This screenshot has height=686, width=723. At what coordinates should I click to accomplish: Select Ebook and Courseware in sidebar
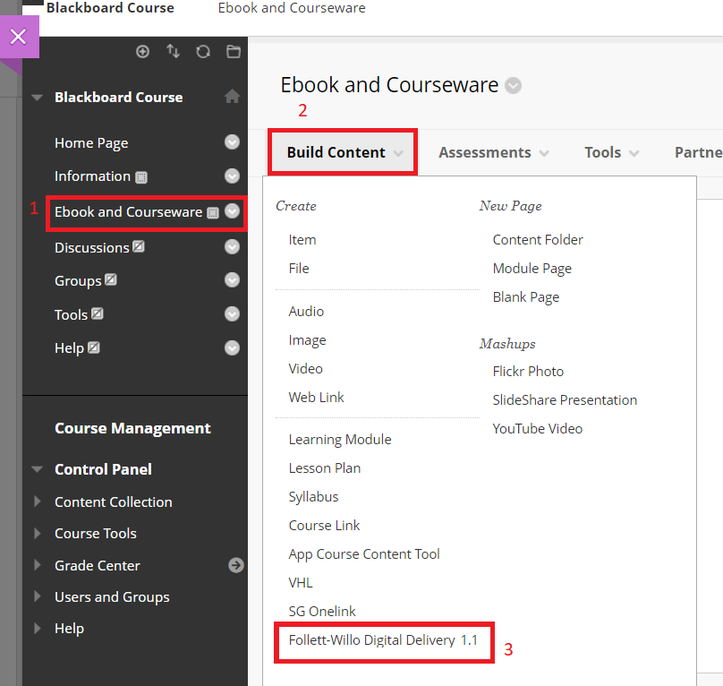128,212
